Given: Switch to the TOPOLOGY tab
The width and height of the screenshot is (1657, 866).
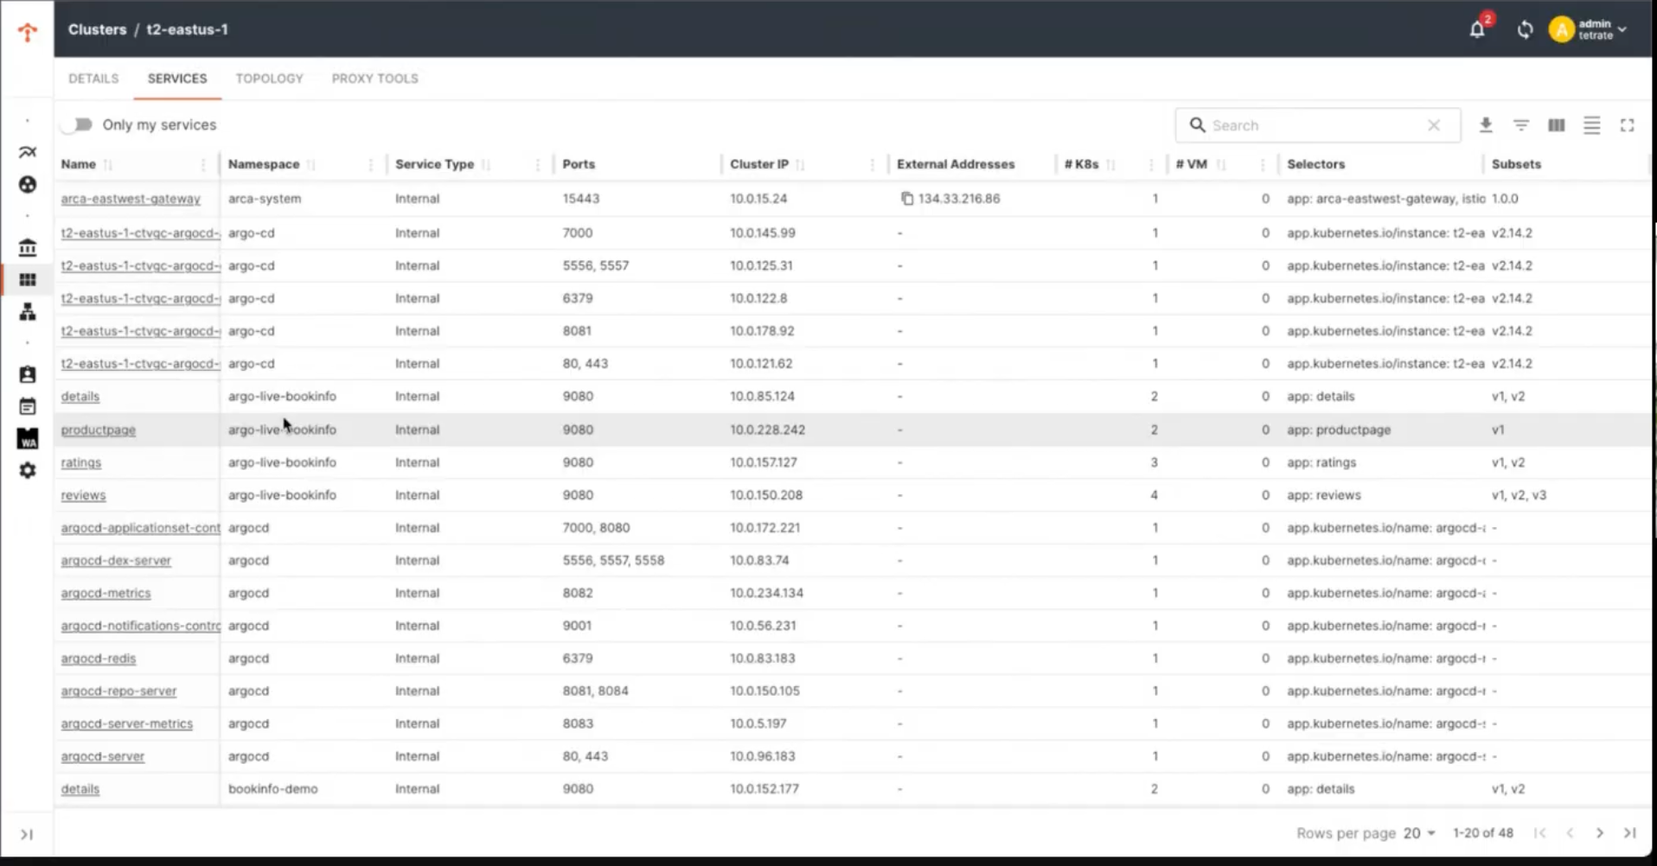Looking at the screenshot, I should pos(269,79).
